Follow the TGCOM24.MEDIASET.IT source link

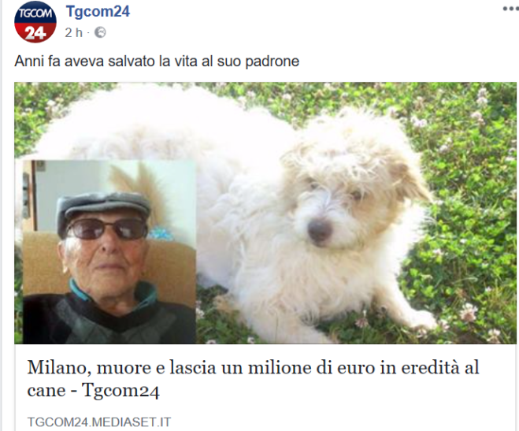point(99,422)
